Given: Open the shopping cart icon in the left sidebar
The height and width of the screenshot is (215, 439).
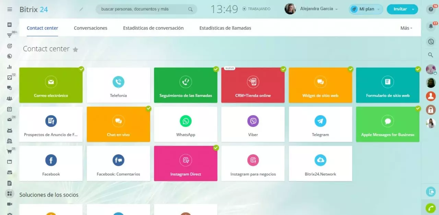Looking at the screenshot, I should (10, 151).
